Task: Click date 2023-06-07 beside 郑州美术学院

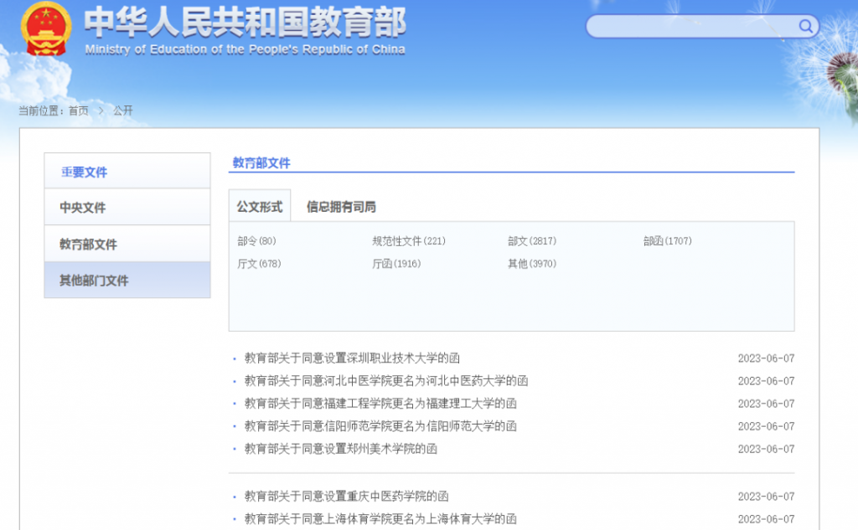Action: [766, 449]
